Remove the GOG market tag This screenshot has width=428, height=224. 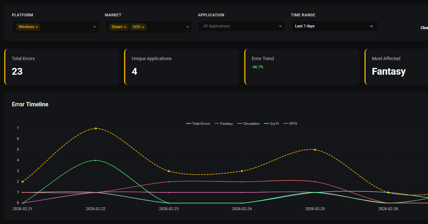point(143,27)
